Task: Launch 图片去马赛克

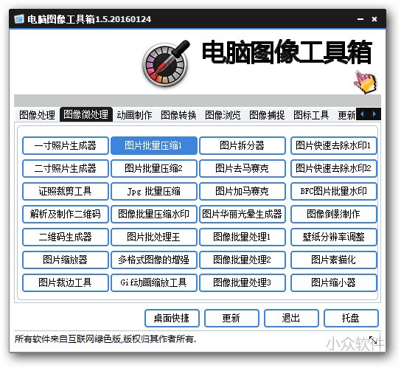Action: (243, 168)
